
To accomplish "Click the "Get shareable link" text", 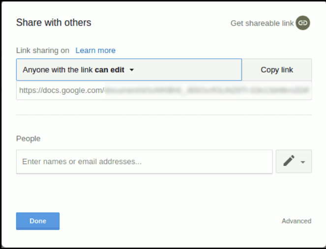I will [x=262, y=24].
